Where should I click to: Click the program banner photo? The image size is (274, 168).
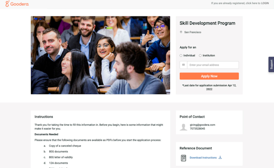[x=100, y=55]
